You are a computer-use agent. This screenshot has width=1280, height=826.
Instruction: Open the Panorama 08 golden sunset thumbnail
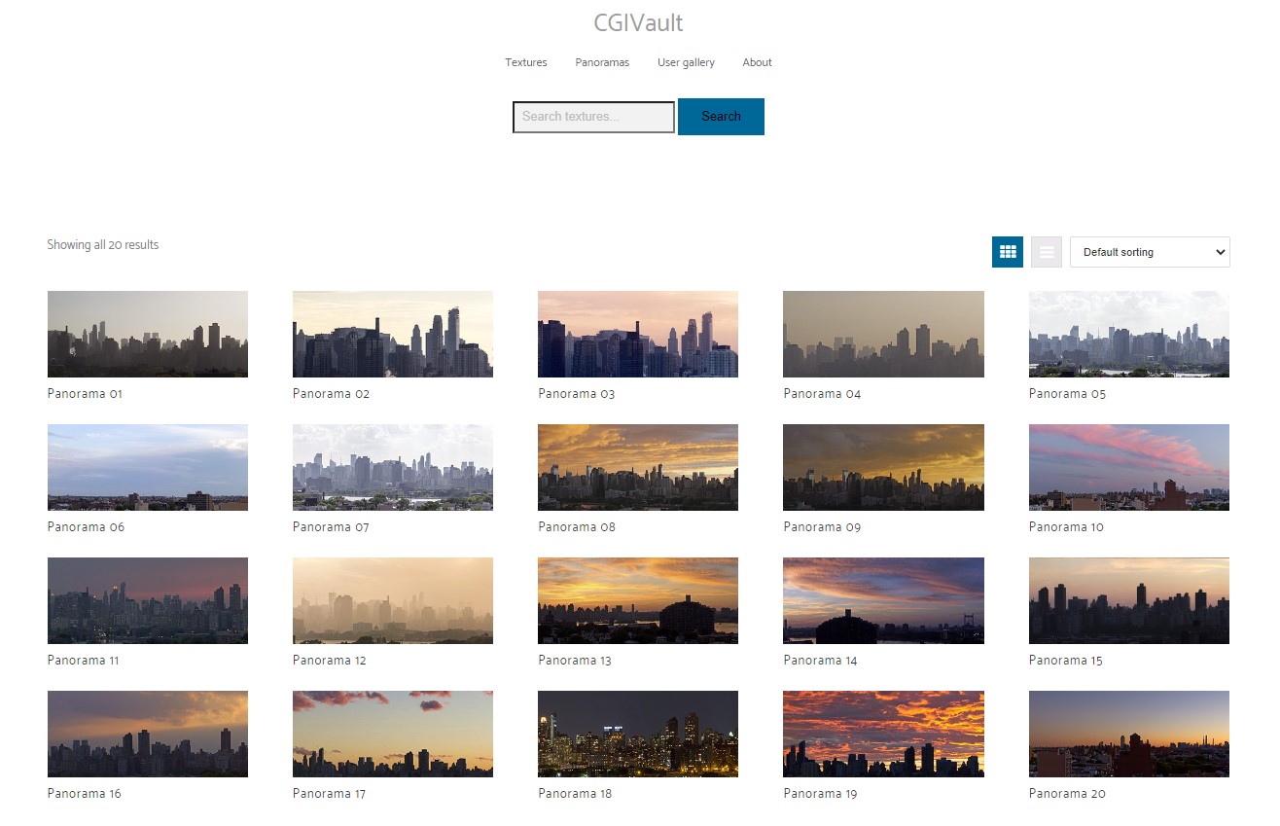[638, 467]
